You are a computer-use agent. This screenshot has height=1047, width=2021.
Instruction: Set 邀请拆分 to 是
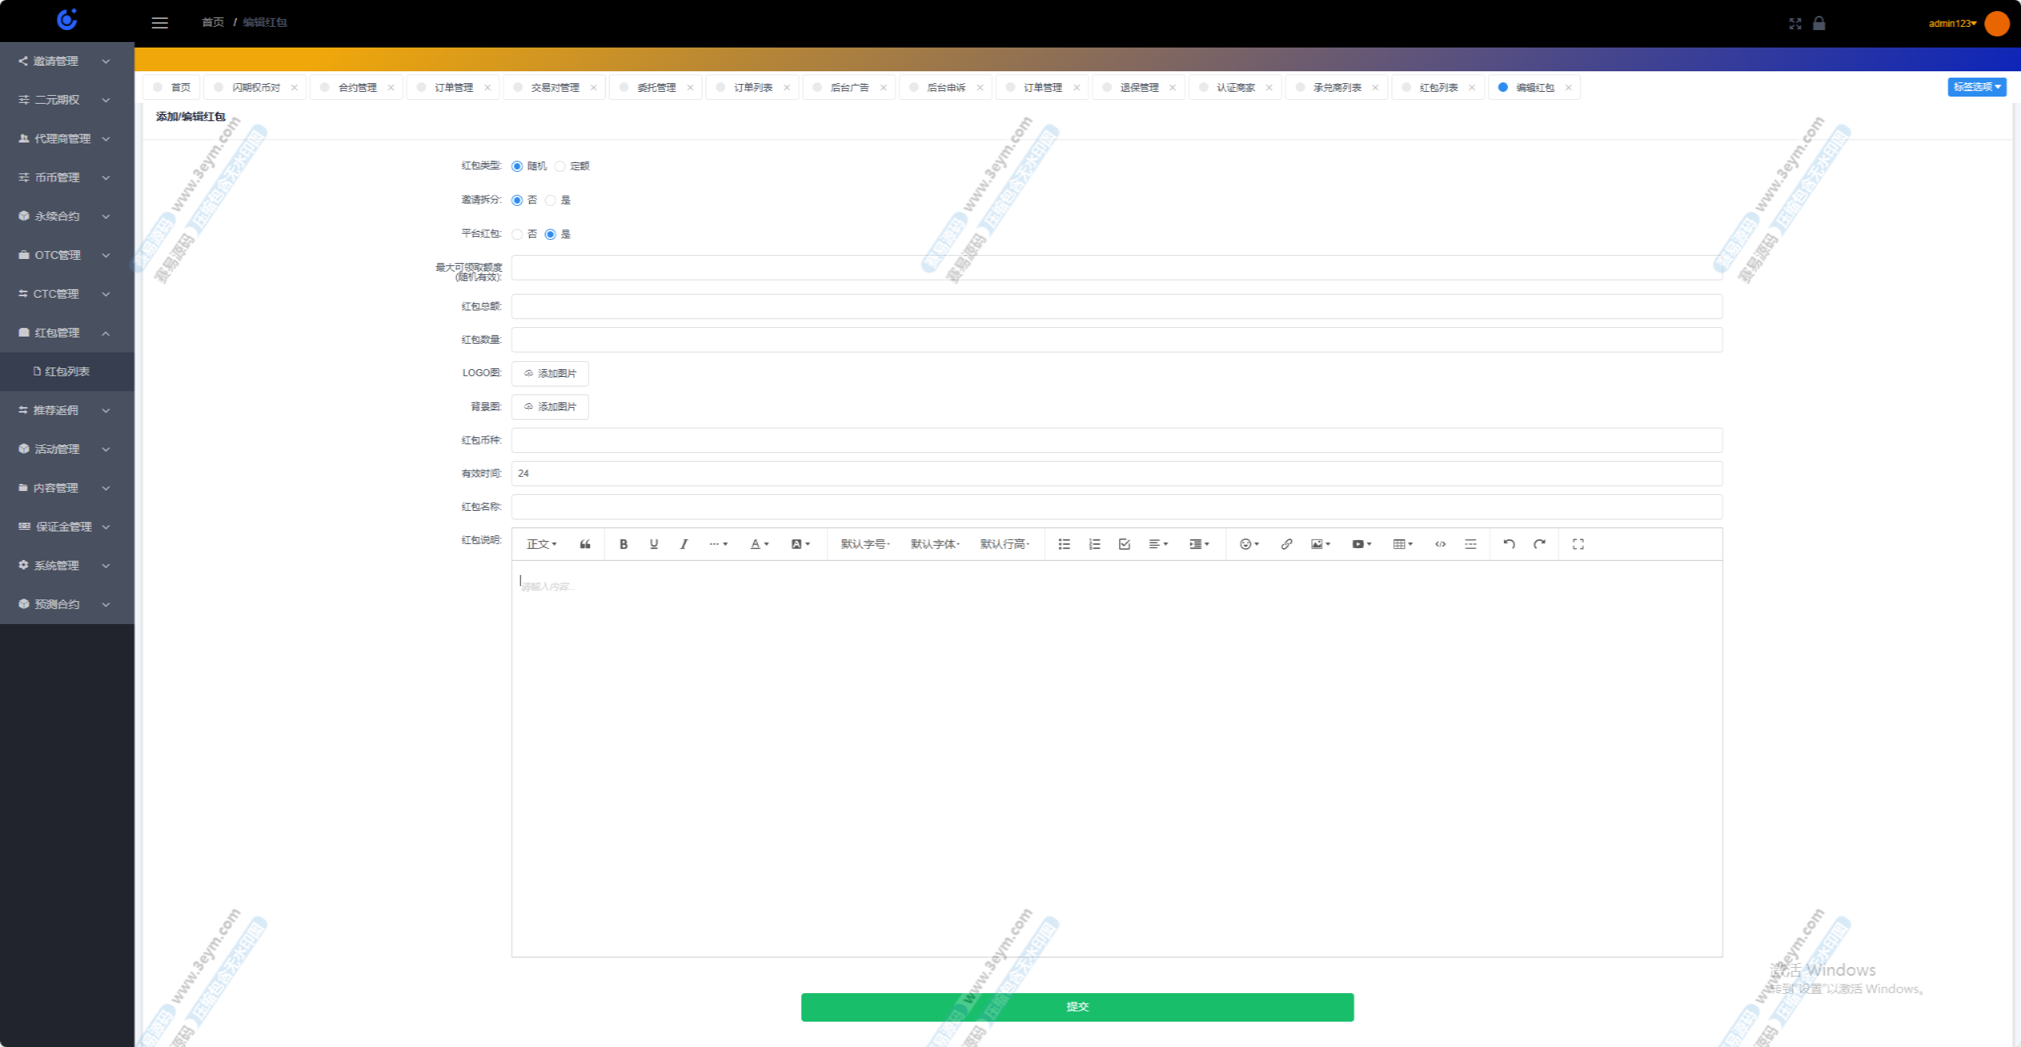[550, 200]
